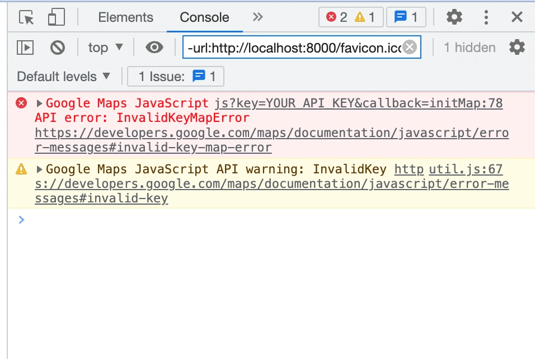
Task: Open the invalid-key warning documentation link
Action: [x=271, y=184]
